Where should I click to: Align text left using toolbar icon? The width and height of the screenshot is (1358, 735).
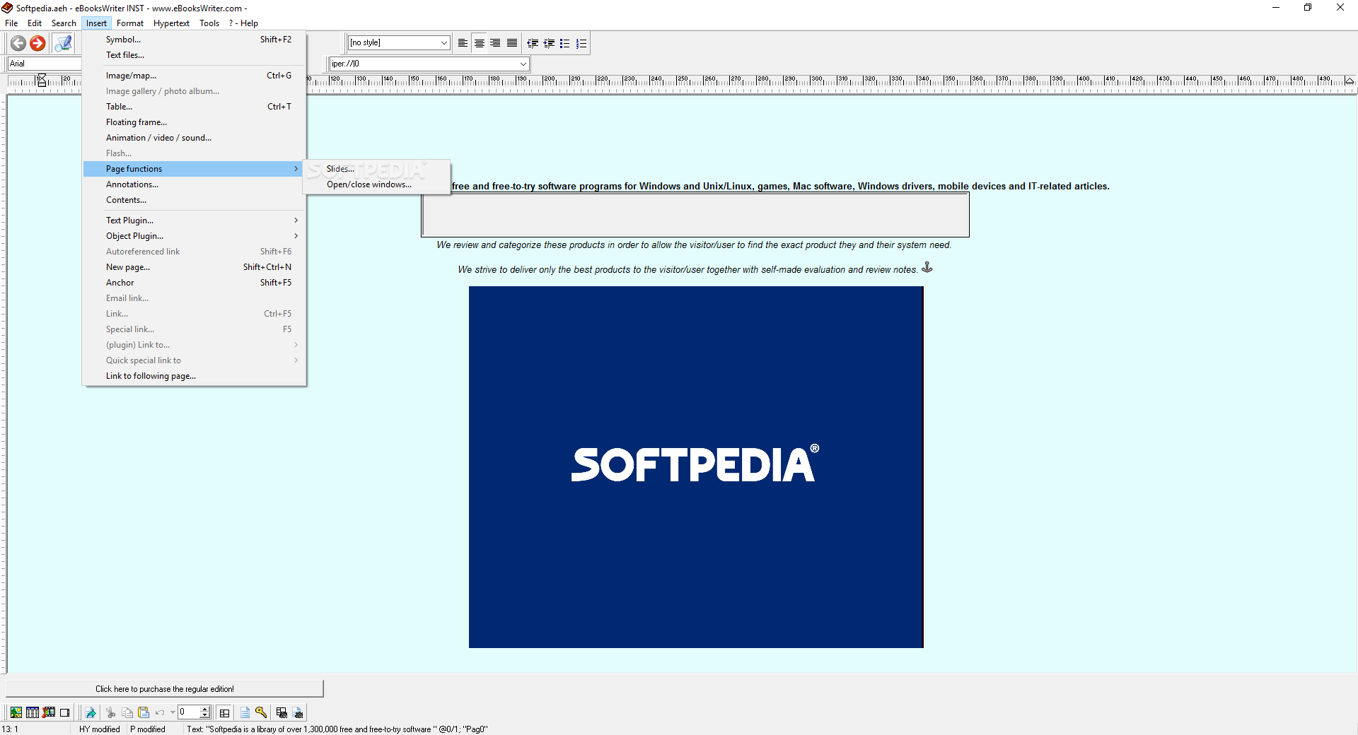(x=463, y=43)
